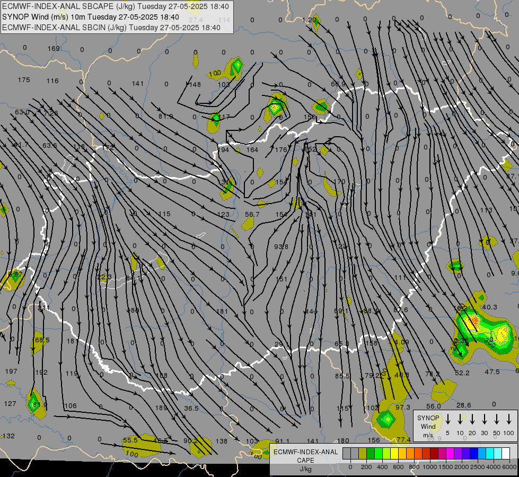
Task: Click the wind legend arrow above 50
Action: 497,419
